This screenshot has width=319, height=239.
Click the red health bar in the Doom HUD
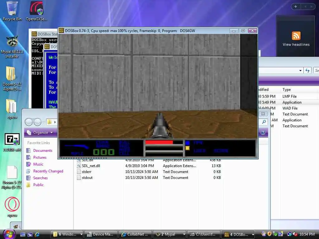click(x=159, y=142)
